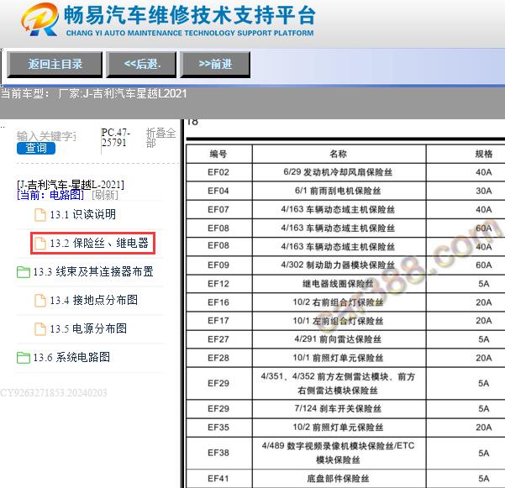Focus the 输入关键字 search field
The image size is (505, 488).
46,136
